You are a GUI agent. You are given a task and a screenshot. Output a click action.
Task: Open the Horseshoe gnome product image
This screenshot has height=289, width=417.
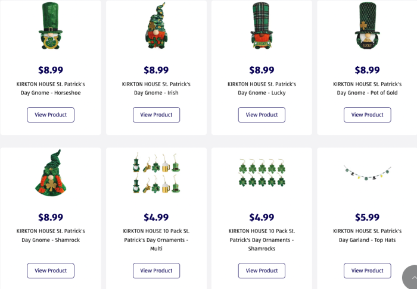pyautogui.click(x=51, y=26)
